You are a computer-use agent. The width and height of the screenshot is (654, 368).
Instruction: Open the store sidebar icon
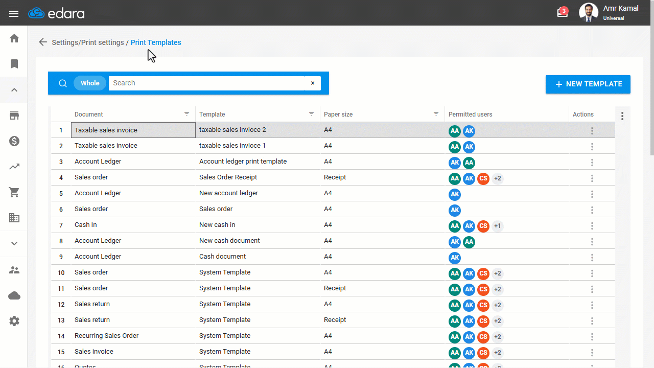[x=14, y=116]
